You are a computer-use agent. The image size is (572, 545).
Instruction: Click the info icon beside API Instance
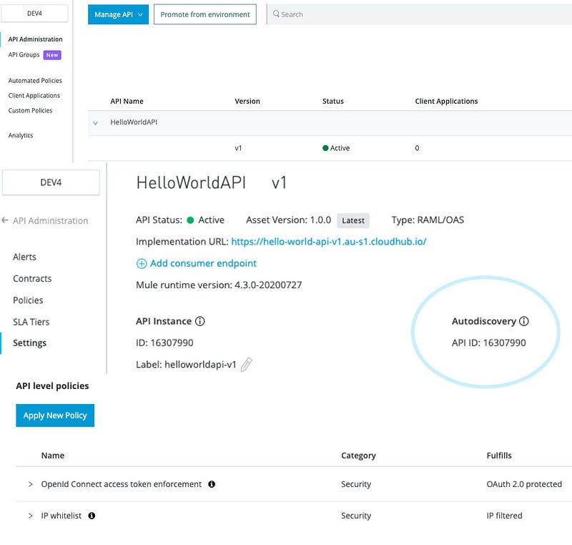pyautogui.click(x=200, y=321)
